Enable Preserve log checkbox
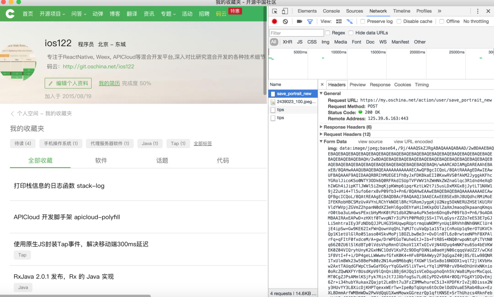Image resolution: width=494 pixels, height=297 pixels. pos(363,21)
